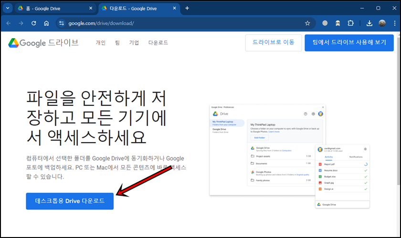Screen dimensions: 401x238
Task: Click 데스크톱용 Drive 다운로드 button
Action: coord(70,201)
